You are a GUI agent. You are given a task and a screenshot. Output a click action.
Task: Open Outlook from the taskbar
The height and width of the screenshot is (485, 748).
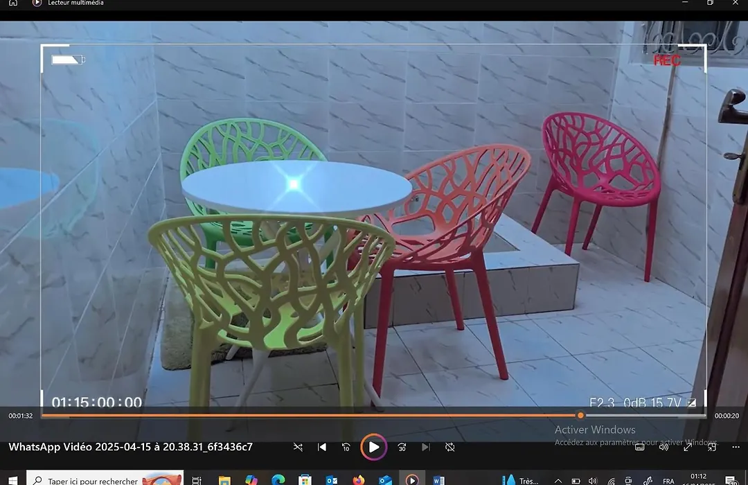tap(332, 480)
